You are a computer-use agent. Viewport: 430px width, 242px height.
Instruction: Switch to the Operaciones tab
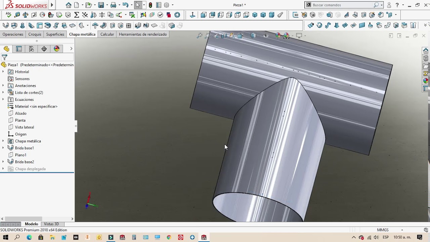pyautogui.click(x=13, y=34)
